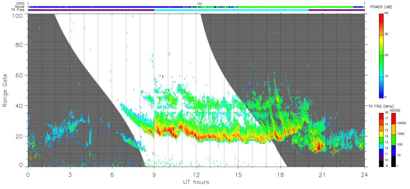Click the "15" tick on the UT hours axis
The image size is (410, 189).
pos(238,174)
